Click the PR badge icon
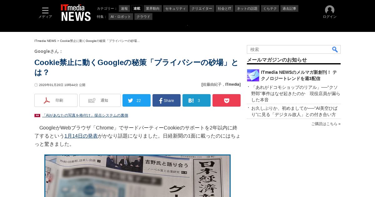Image resolution: width=375 pixels, height=197 pixels. [37, 115]
